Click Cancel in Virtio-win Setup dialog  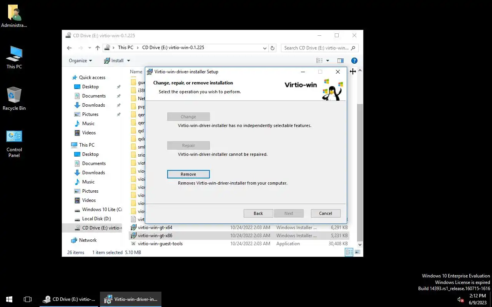tap(326, 213)
